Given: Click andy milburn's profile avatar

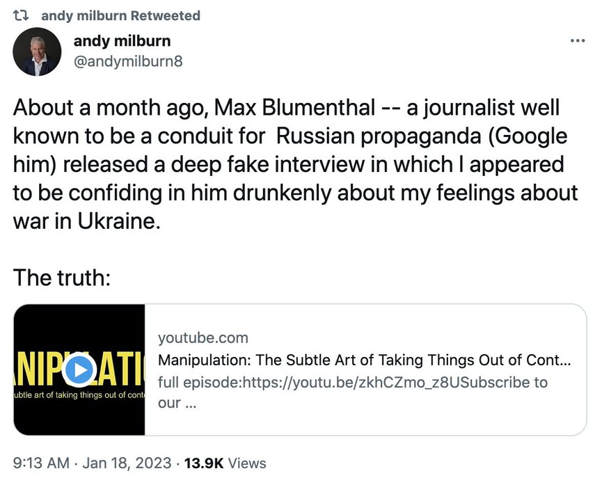Looking at the screenshot, I should coord(38,51).
